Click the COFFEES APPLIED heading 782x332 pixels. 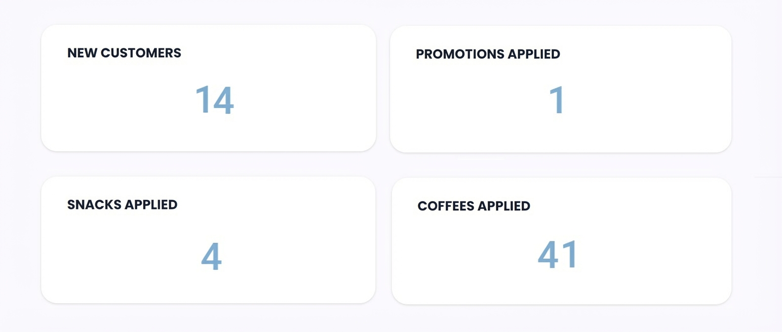pyautogui.click(x=473, y=206)
